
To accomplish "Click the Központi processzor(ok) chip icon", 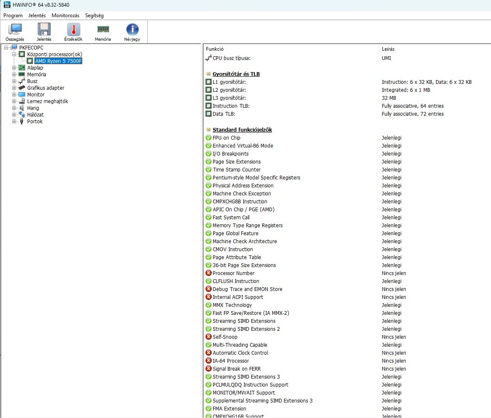I will pyautogui.click(x=21, y=55).
